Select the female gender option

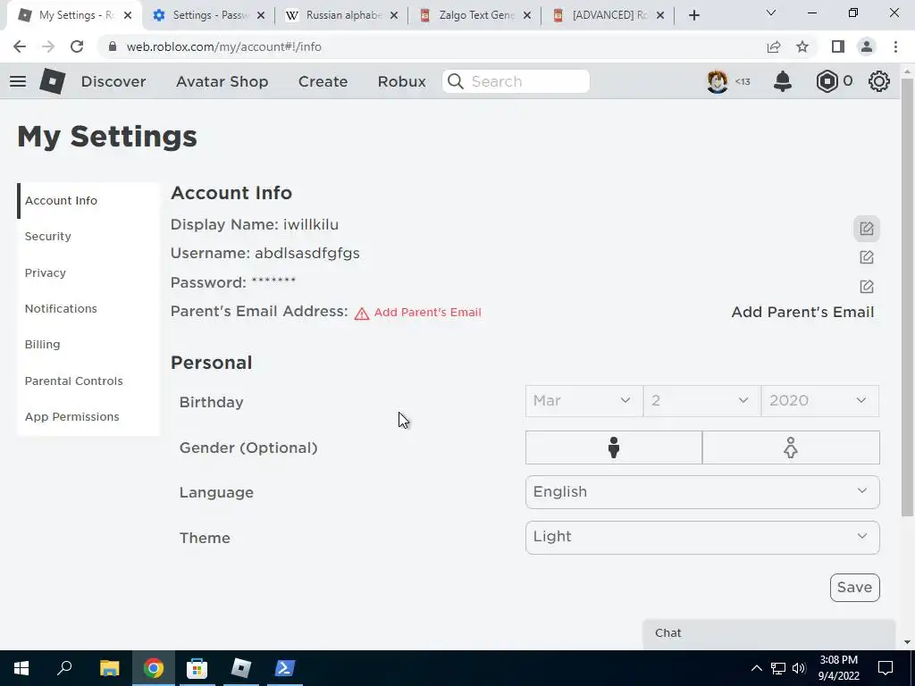[791, 448]
